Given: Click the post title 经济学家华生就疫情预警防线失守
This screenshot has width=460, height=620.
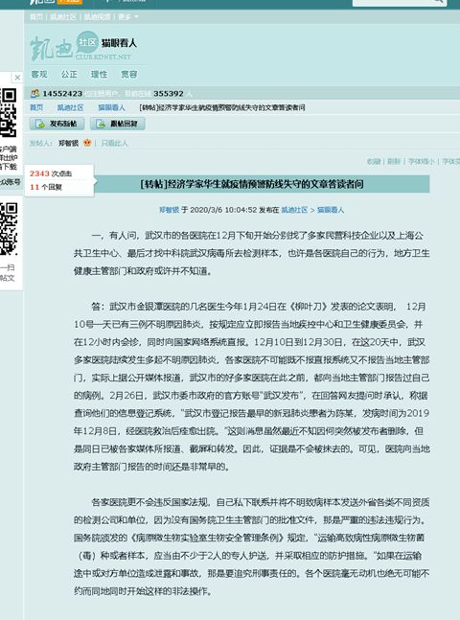Looking at the screenshot, I should [252, 184].
